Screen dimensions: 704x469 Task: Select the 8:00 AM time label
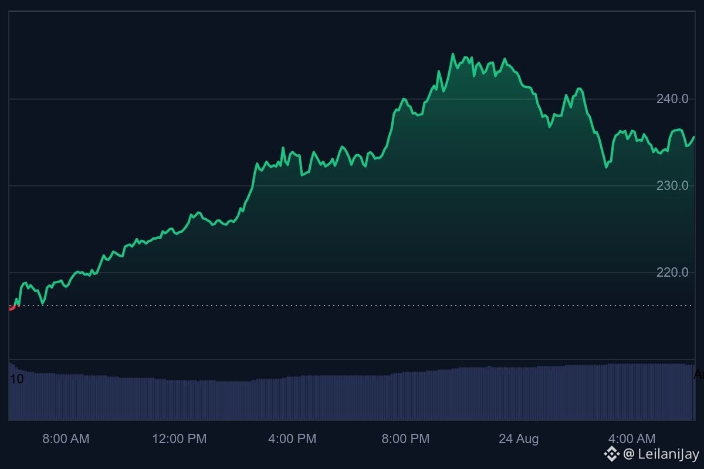66,439
